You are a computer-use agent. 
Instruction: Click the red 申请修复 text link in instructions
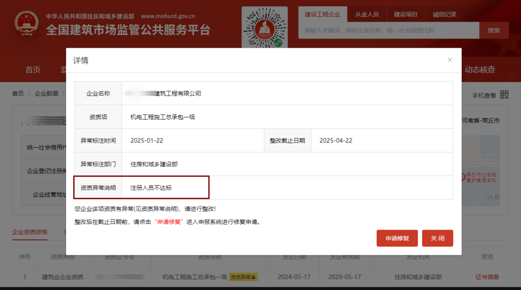pyautogui.click(x=169, y=222)
